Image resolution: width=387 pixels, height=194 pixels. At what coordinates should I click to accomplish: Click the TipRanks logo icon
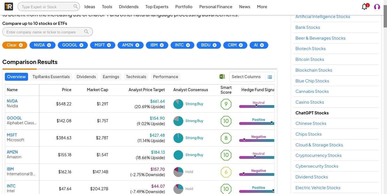(8, 7)
